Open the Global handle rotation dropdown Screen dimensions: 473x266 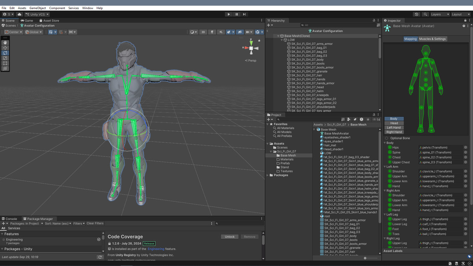[34, 32]
